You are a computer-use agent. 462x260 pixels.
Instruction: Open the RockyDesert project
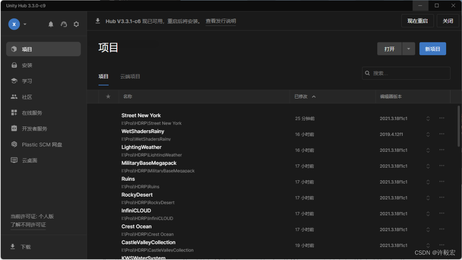(137, 195)
